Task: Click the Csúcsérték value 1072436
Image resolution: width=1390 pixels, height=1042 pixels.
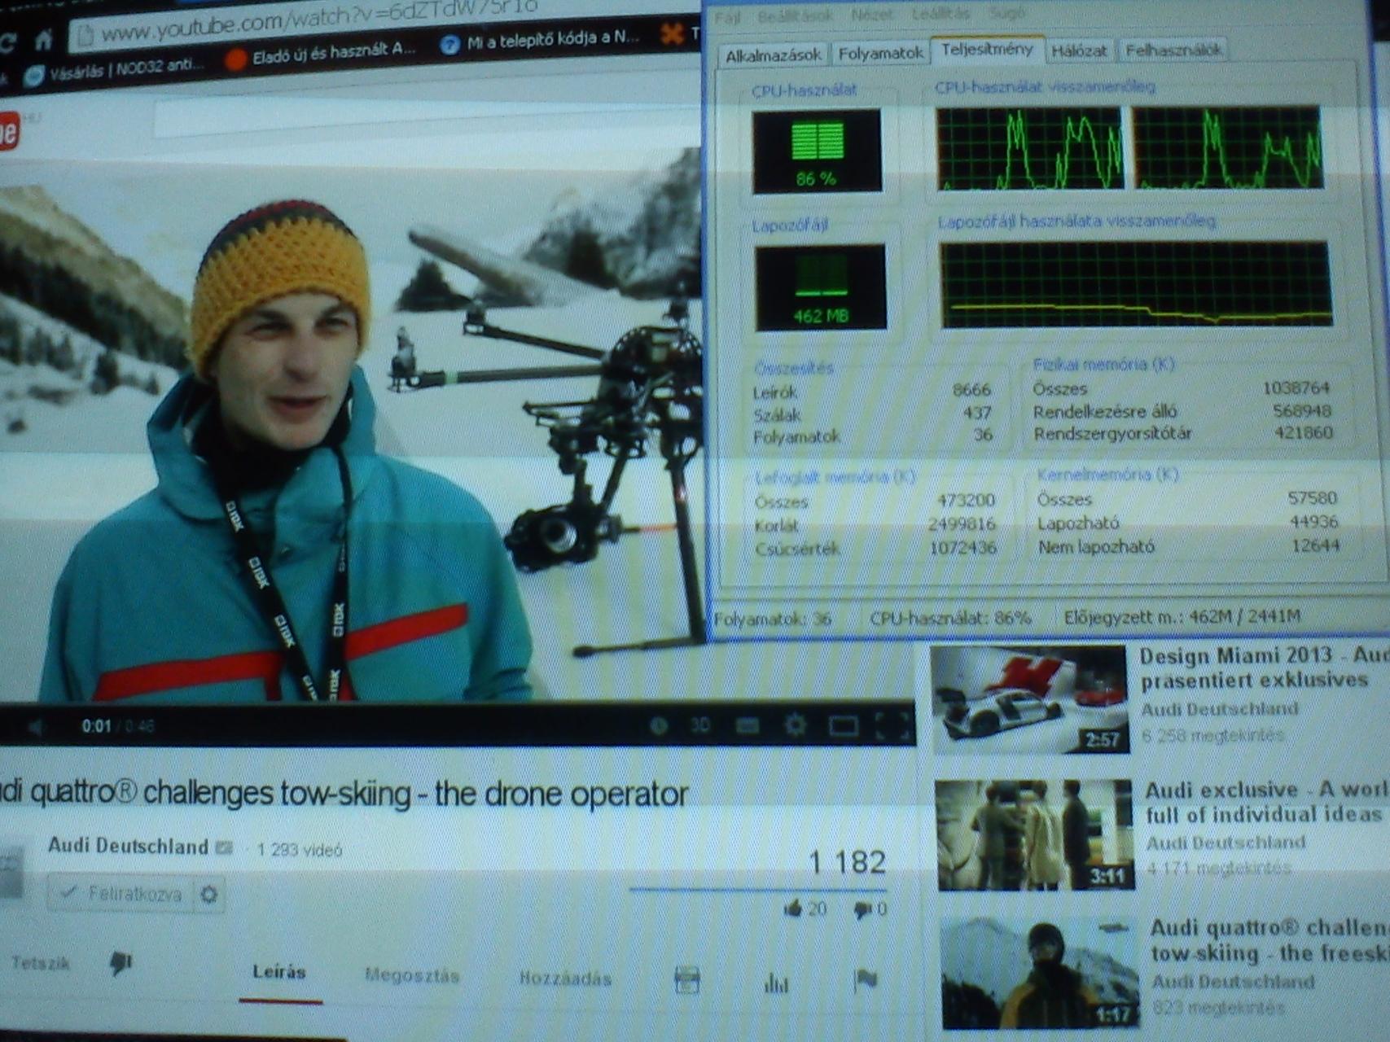Action: pos(962,548)
